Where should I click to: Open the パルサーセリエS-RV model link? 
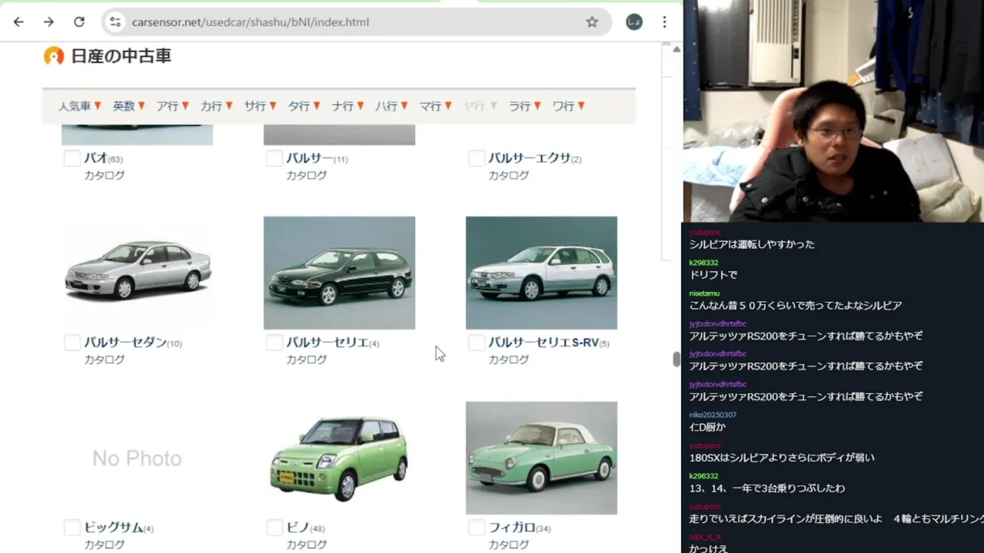coord(544,343)
